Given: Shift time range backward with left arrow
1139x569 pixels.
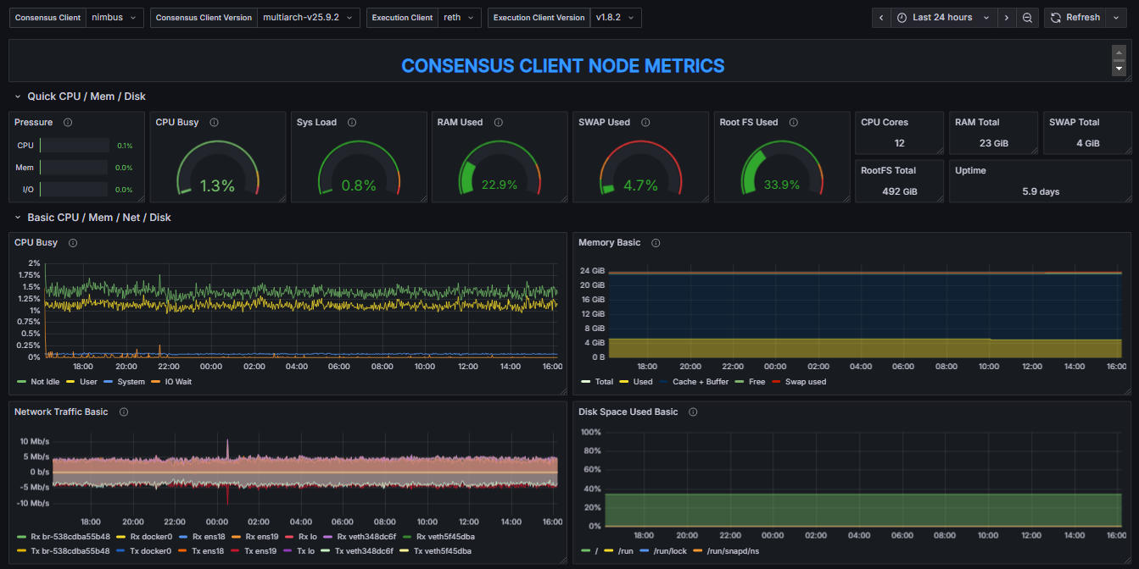Looking at the screenshot, I should (882, 18).
